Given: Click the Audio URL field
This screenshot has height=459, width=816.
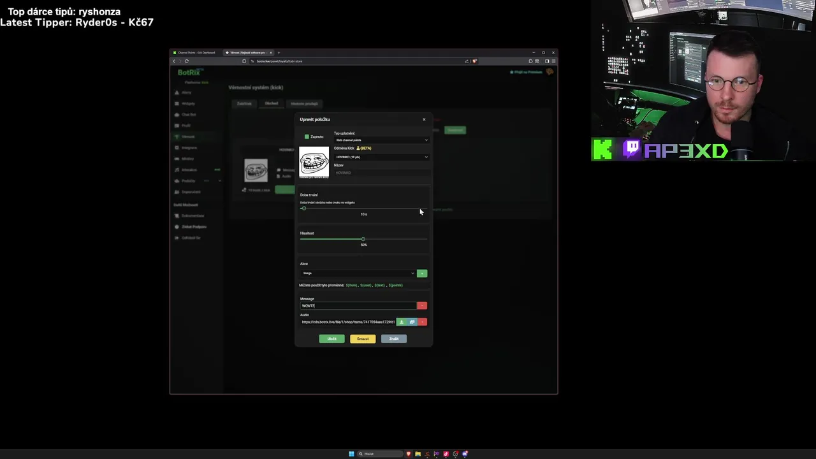Looking at the screenshot, I should point(348,322).
